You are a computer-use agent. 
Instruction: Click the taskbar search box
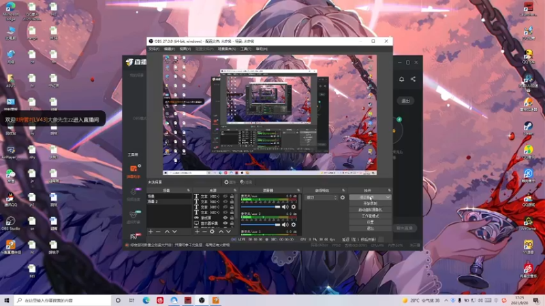pos(63,301)
